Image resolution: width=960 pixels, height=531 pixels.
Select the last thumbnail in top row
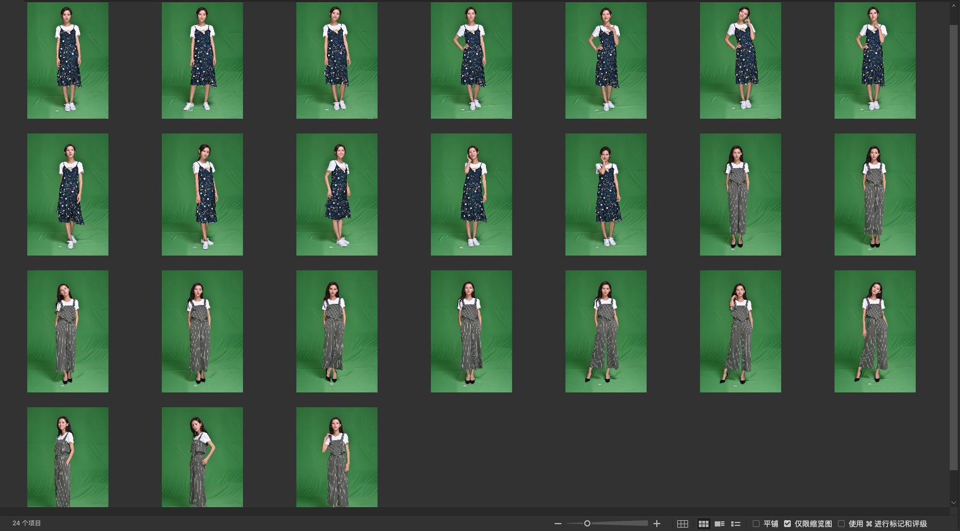tap(874, 60)
